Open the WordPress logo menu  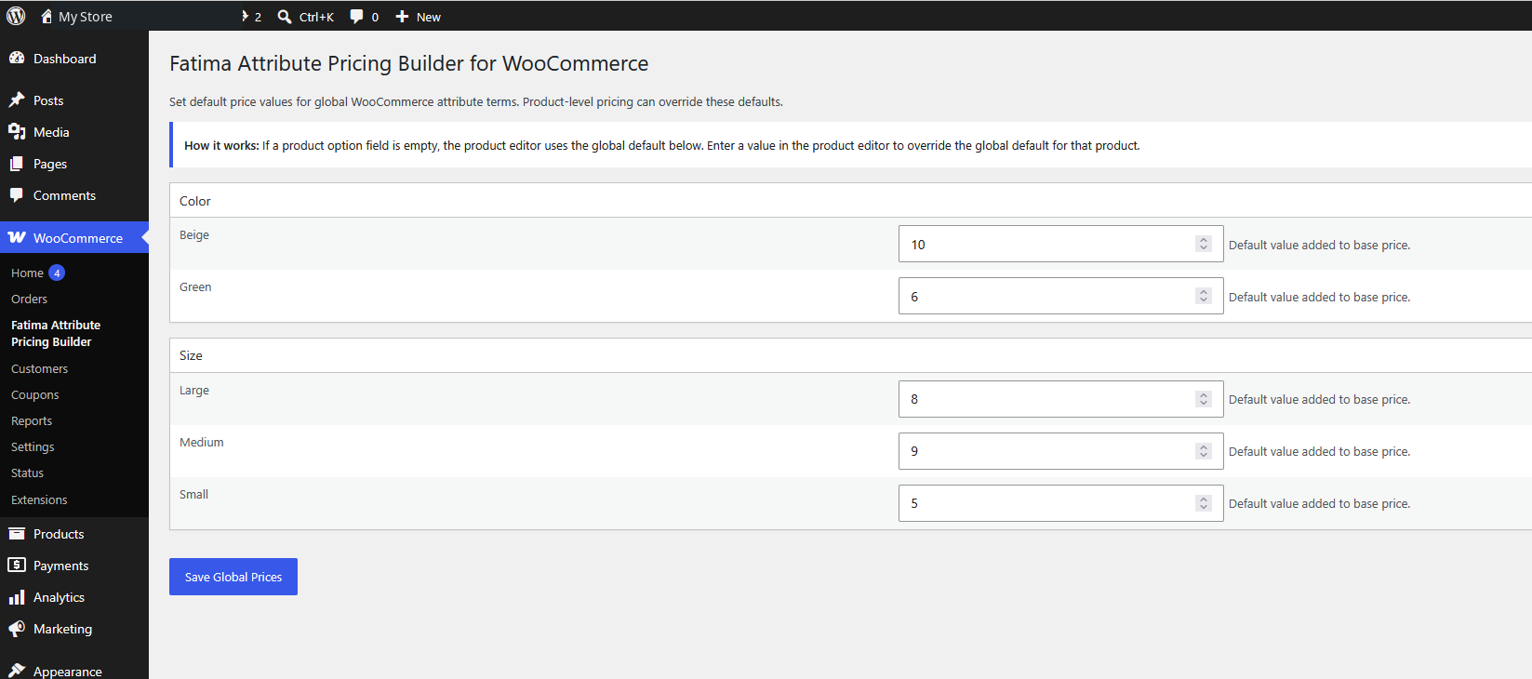[x=16, y=16]
